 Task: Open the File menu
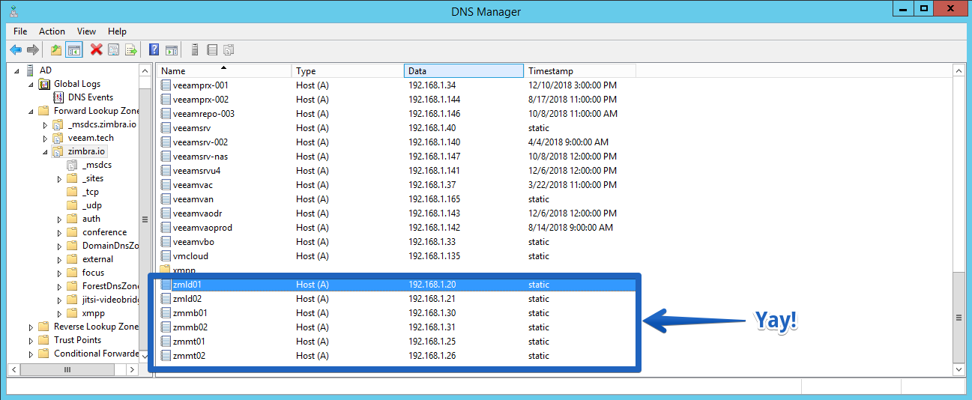(20, 31)
